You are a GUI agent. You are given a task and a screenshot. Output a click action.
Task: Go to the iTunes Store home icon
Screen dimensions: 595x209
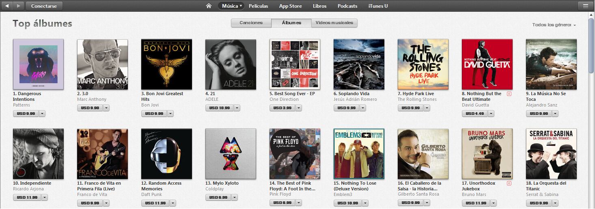tap(209, 6)
